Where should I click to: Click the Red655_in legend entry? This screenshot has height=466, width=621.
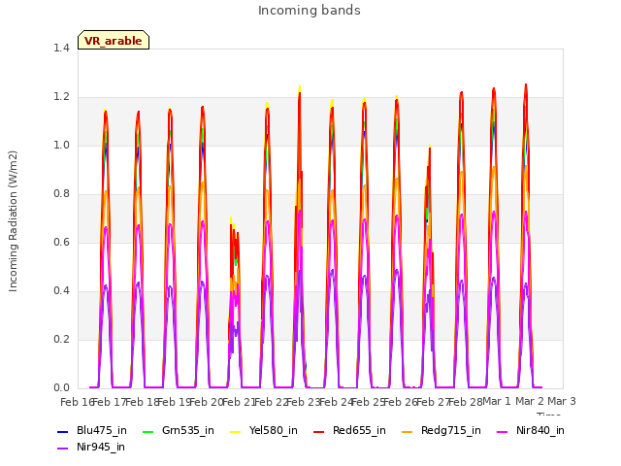pyautogui.click(x=349, y=430)
